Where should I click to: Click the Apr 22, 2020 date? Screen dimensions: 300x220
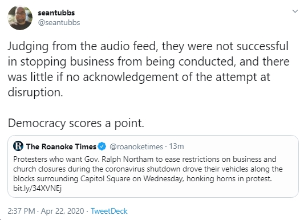coord(62,211)
